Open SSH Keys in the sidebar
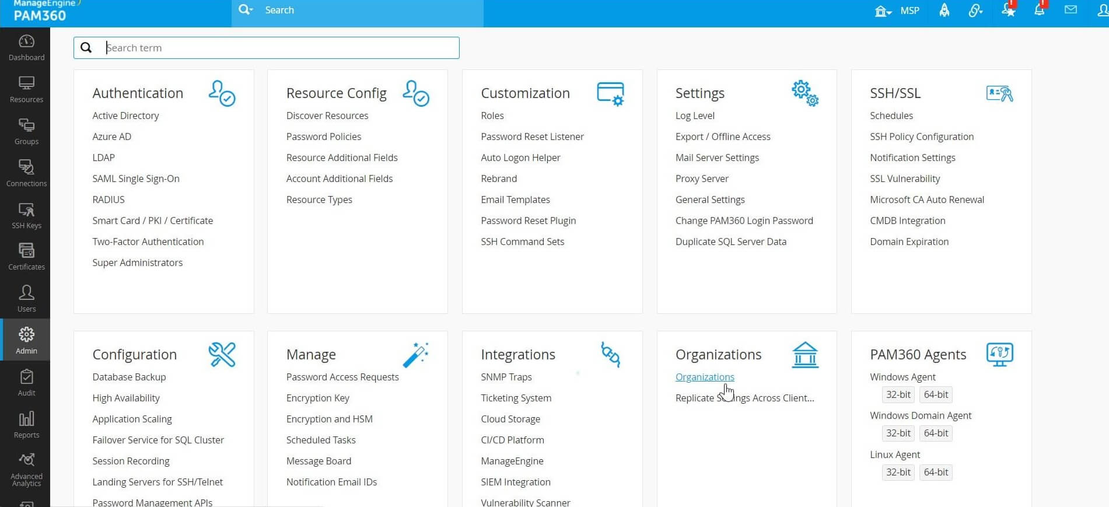 [26, 216]
